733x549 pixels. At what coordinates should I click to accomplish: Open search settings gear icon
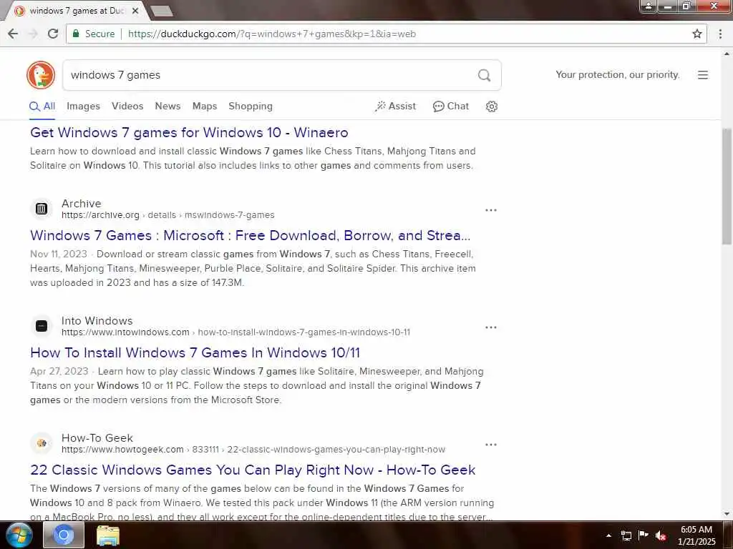tap(491, 107)
